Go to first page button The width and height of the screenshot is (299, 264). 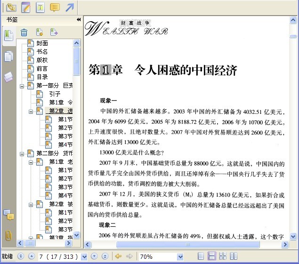click(21, 256)
